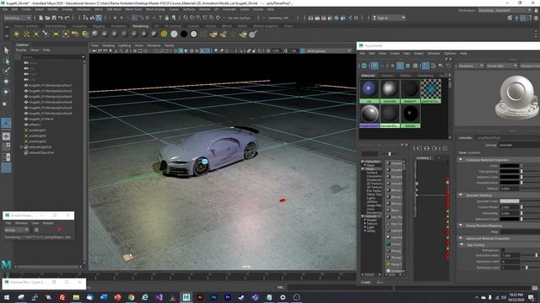Screen dimensions: 540x303
Task: Select the Lasso tool in the toolbox
Action: click(6, 61)
